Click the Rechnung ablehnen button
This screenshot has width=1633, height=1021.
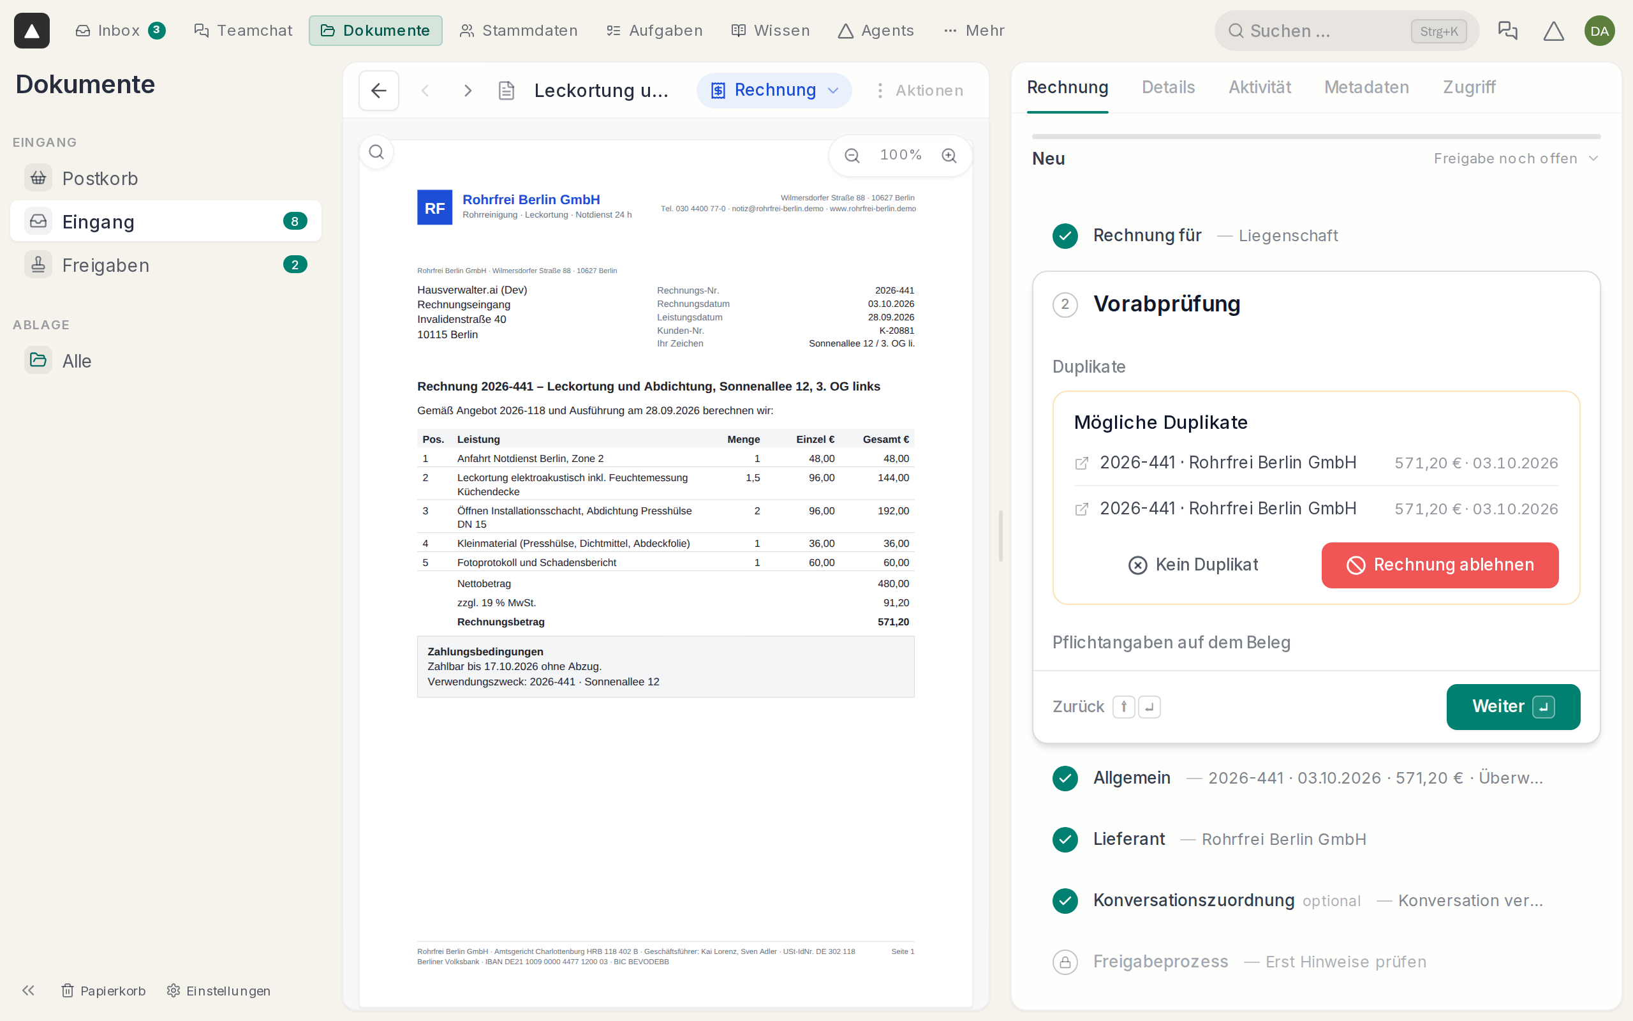[1440, 565]
